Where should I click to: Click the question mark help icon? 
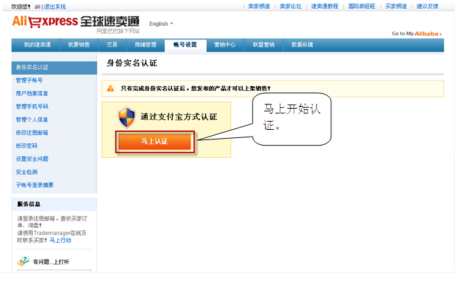[24, 262]
